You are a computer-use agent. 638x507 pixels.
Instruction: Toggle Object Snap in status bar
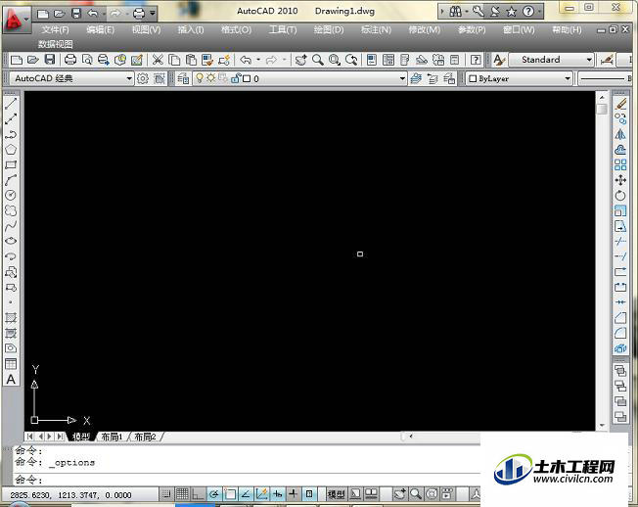coord(230,494)
